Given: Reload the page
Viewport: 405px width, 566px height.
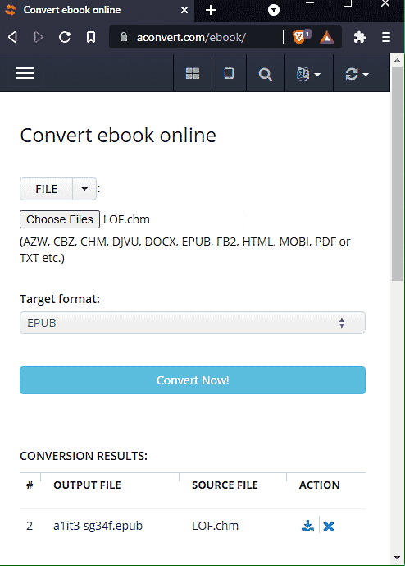Looking at the screenshot, I should click(65, 37).
